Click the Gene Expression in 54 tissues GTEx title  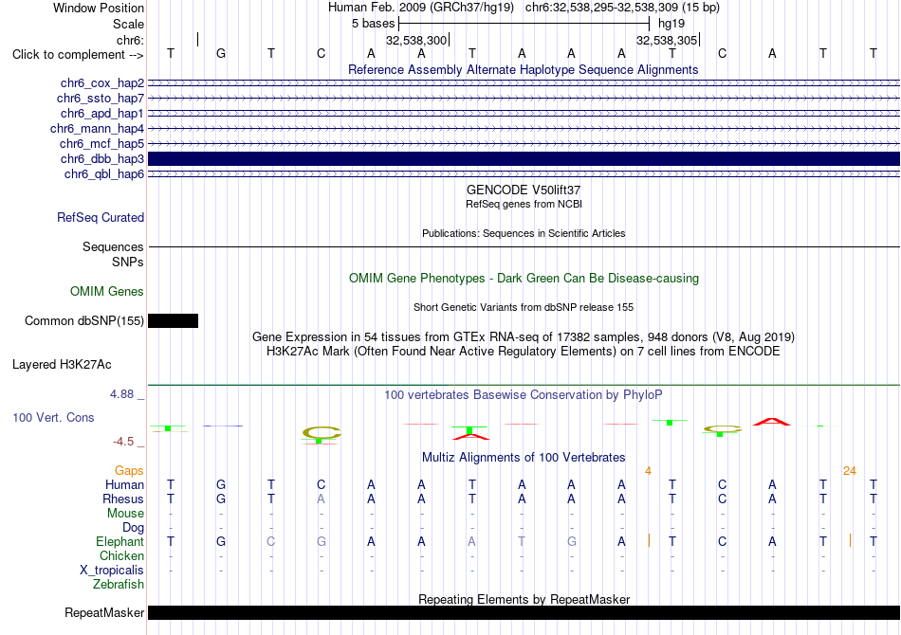coord(524,337)
